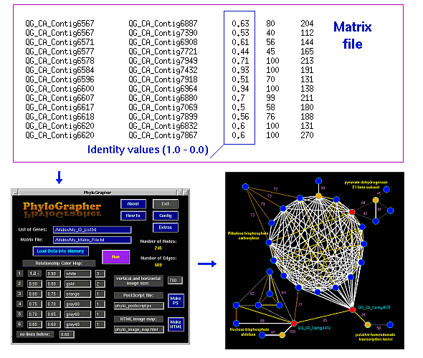The width and height of the screenshot is (423, 358).
Task: Click the blue node with four 73 edges
Action: click(x=245, y=186)
